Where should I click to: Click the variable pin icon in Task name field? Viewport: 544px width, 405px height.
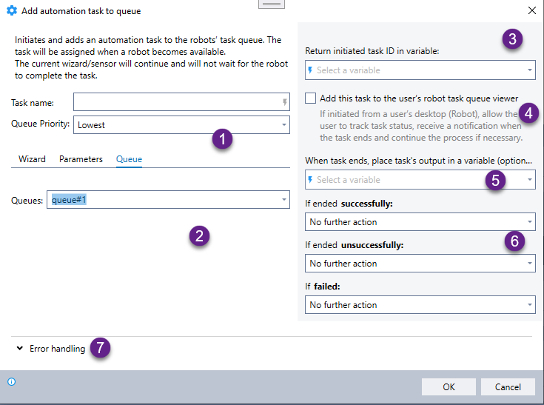285,103
